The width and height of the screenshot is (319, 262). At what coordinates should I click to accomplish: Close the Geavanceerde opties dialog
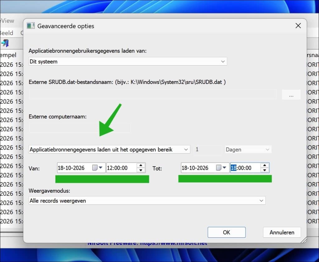(x=298, y=25)
